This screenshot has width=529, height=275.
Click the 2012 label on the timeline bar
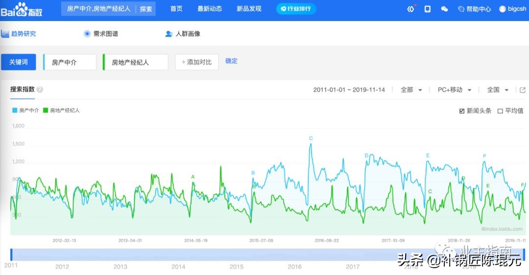(x=62, y=267)
